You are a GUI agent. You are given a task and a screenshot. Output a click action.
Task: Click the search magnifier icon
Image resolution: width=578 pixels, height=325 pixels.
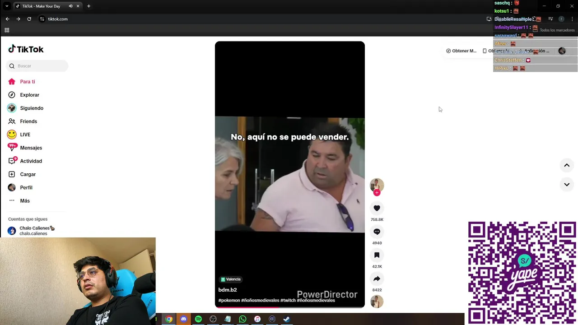coord(12,66)
